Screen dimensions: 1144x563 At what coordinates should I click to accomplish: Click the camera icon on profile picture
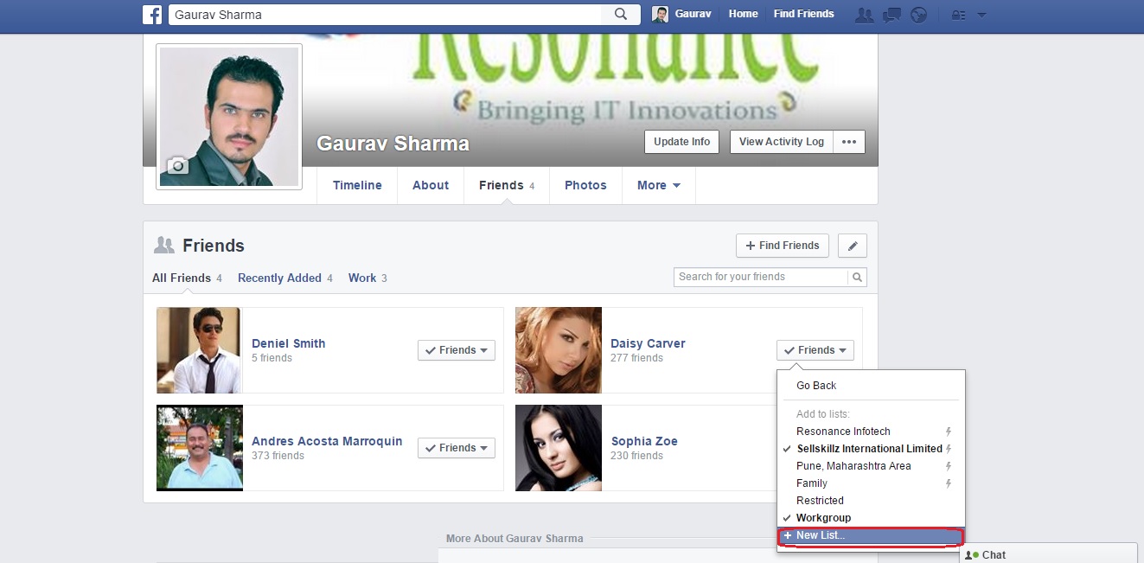click(x=177, y=165)
